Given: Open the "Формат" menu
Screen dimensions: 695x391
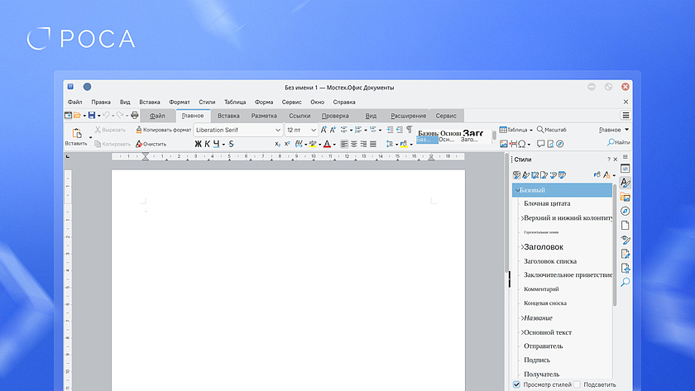Looking at the screenshot, I should [x=179, y=102].
